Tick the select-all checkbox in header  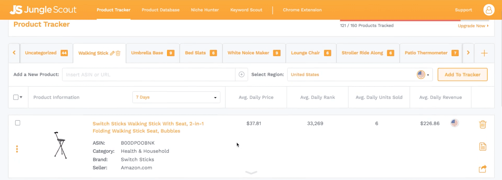pos(16,97)
